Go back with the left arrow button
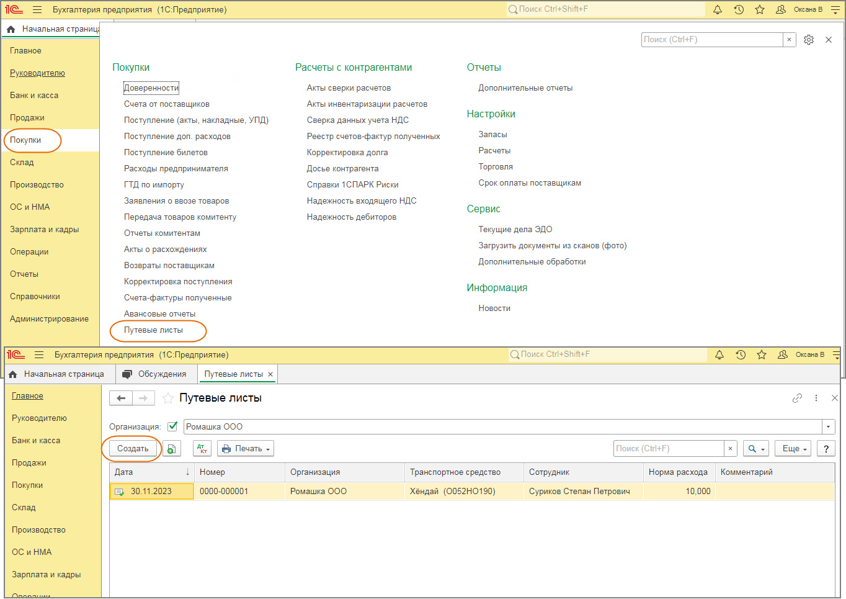This screenshot has width=846, height=599. [x=121, y=398]
